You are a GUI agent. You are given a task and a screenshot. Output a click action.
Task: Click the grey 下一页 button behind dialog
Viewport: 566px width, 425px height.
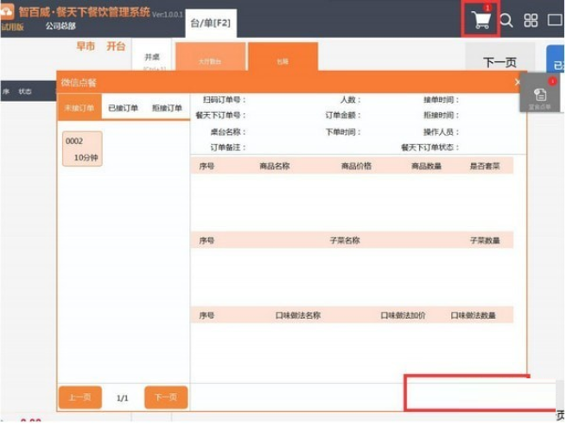point(500,58)
